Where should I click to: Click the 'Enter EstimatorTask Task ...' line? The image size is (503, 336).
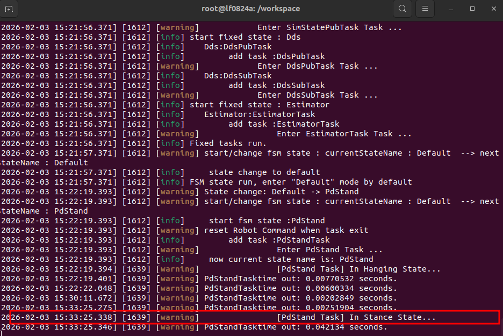click(344, 134)
